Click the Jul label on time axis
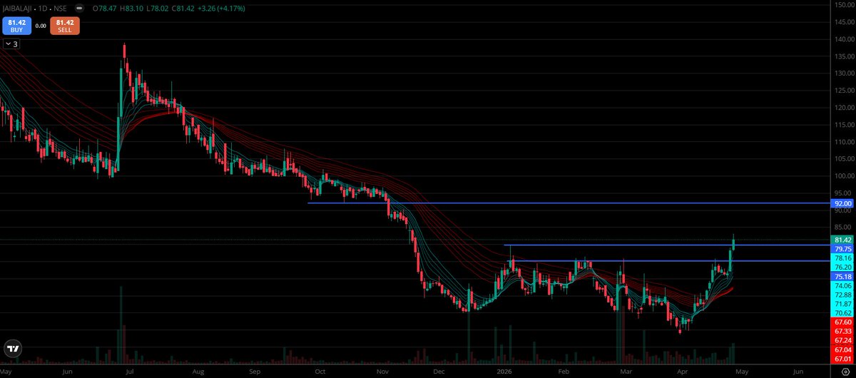The height and width of the screenshot is (378, 856). (x=130, y=372)
